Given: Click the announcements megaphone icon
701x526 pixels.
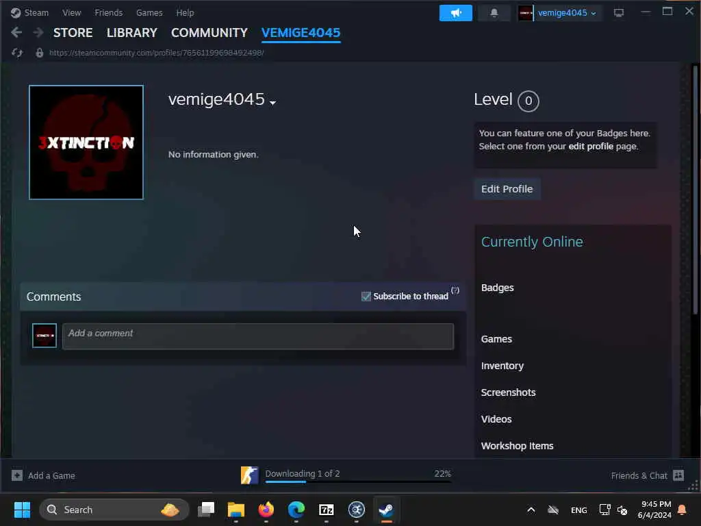Looking at the screenshot, I should 455,13.
